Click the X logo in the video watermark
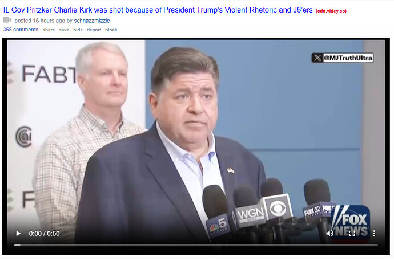The image size is (394, 261). click(x=317, y=58)
